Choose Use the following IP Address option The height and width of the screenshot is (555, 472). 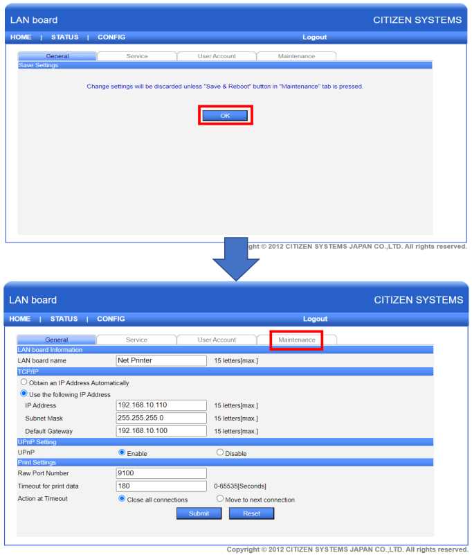(24, 394)
